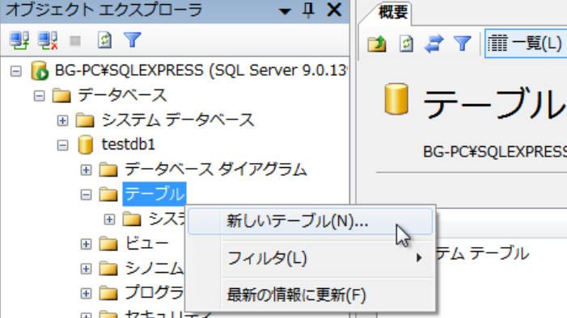This screenshot has height=318, width=567.
Task: Click the folder icon beside データベース ダイアグラム
Action: point(108,169)
